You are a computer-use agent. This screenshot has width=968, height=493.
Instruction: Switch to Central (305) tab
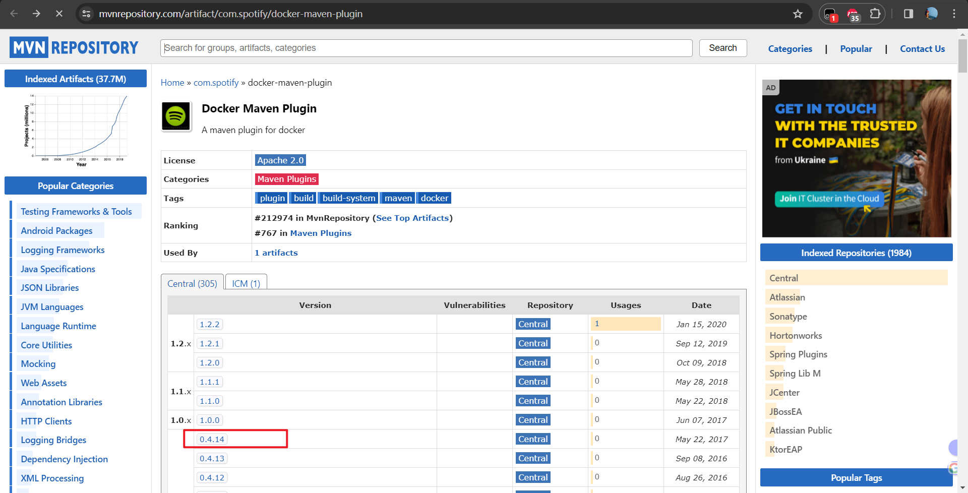[x=192, y=283]
